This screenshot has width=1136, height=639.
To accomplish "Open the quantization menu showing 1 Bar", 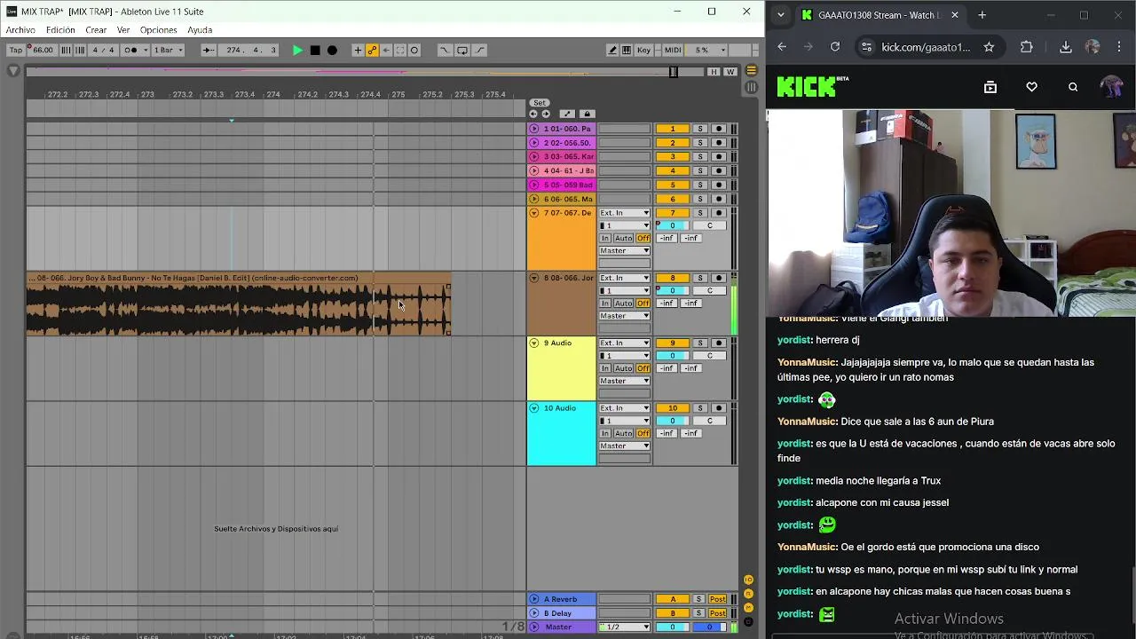I will pyautogui.click(x=168, y=50).
